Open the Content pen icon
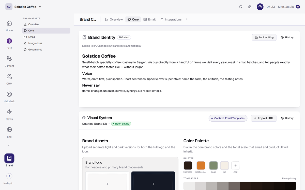This screenshot has height=190, width=305. click(x=9, y=59)
